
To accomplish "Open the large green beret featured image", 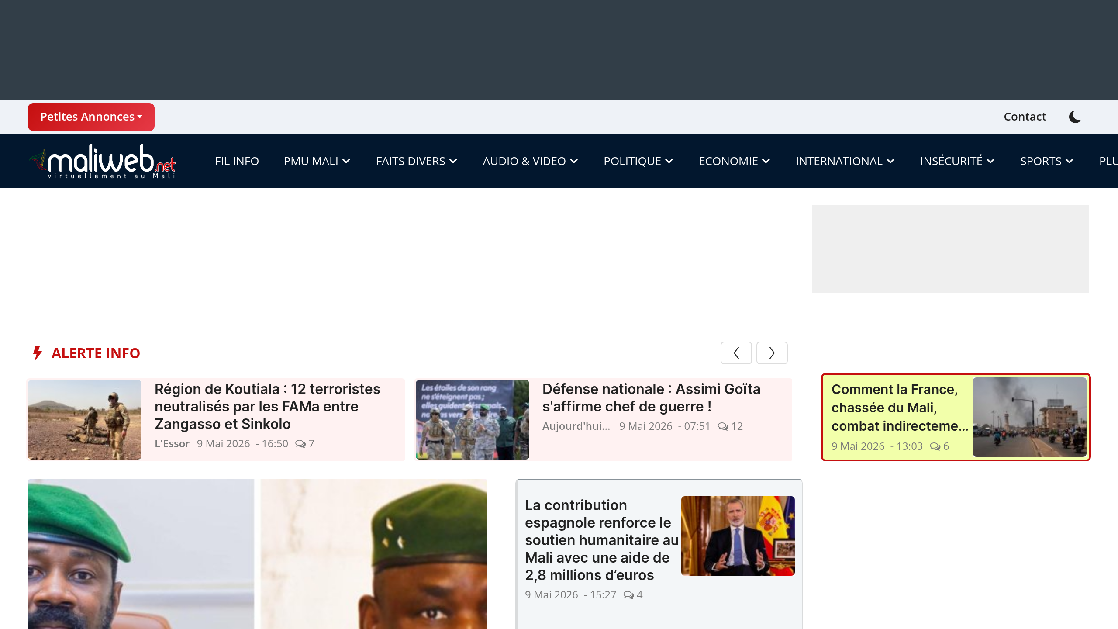I will click(x=258, y=554).
